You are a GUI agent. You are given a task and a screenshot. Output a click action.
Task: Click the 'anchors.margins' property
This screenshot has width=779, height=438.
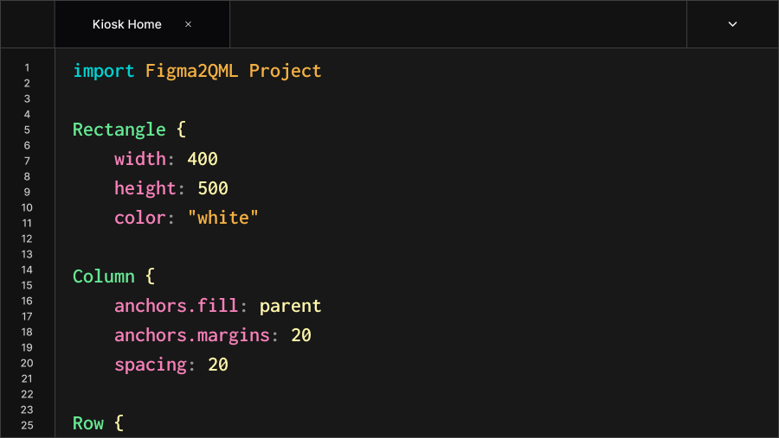191,335
